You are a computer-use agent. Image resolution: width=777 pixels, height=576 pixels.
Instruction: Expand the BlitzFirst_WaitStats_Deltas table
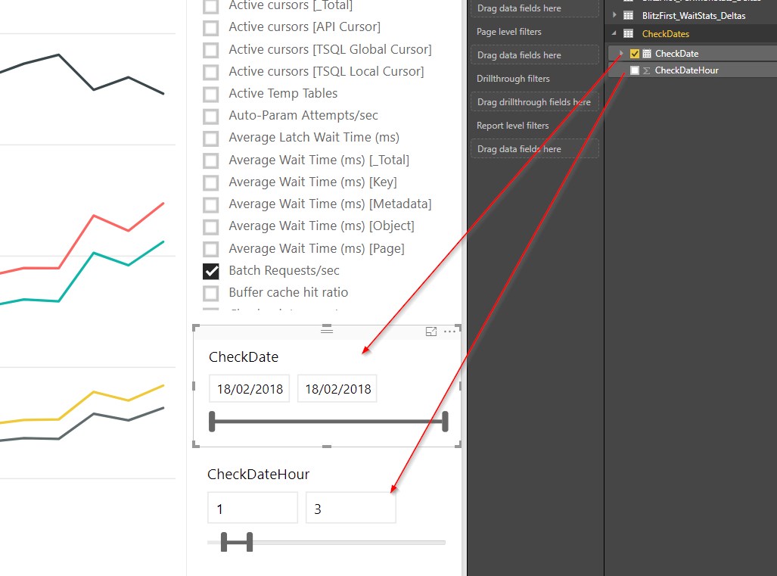pos(614,15)
